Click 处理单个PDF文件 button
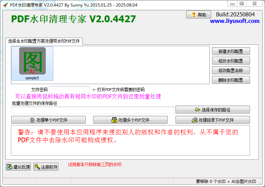This screenshot has width=265, height=187. (x=48, y=120)
